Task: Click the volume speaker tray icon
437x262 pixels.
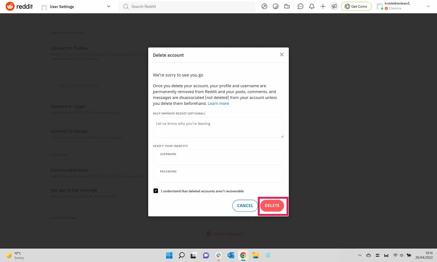Action: (x=401, y=255)
